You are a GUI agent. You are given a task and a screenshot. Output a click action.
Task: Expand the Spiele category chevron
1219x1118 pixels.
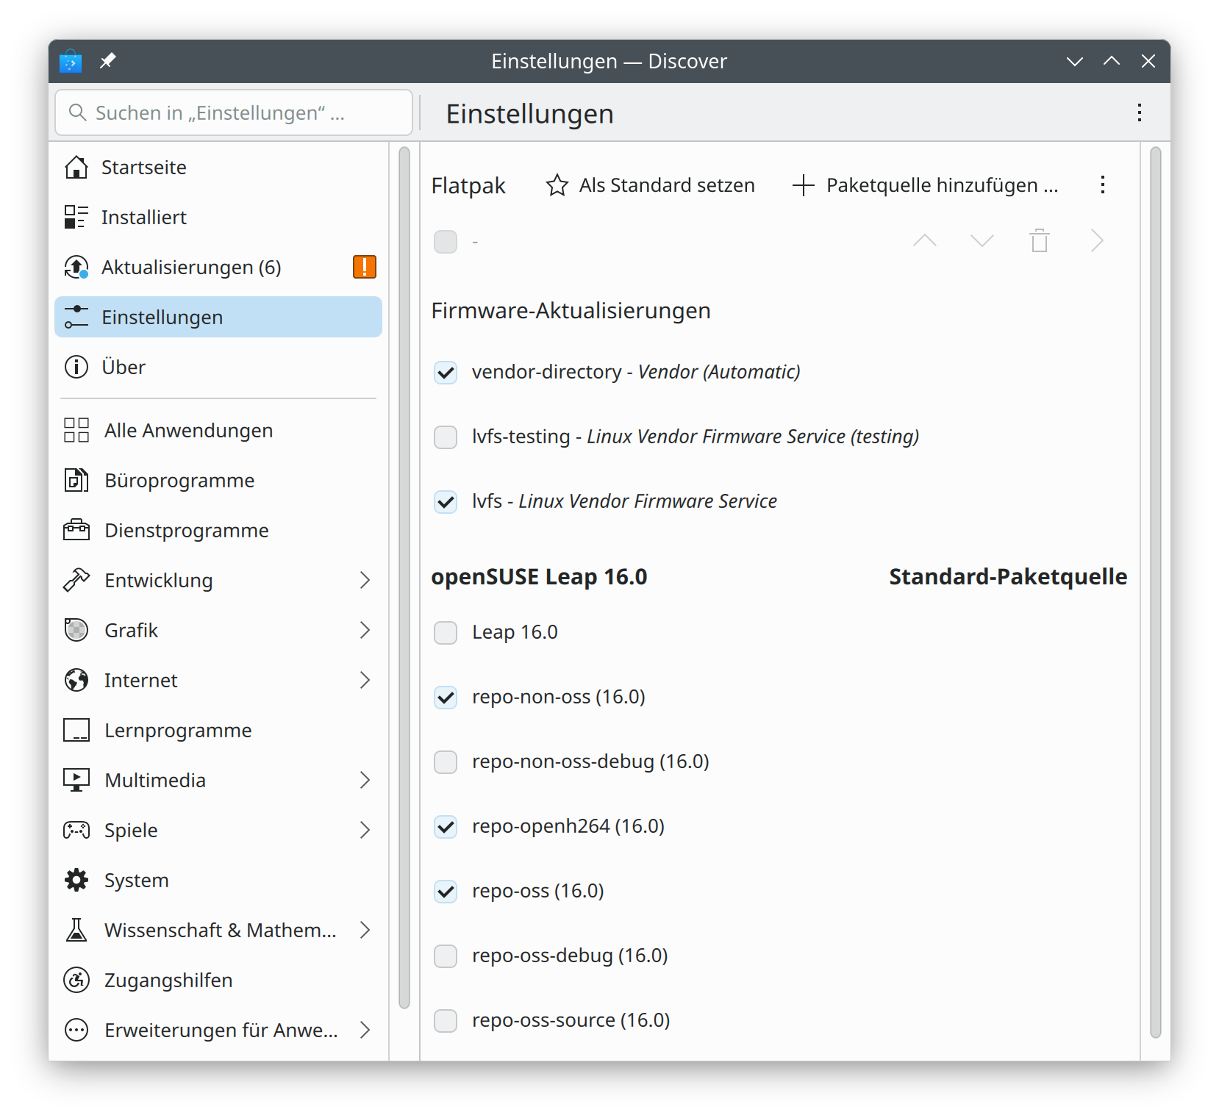click(x=364, y=831)
